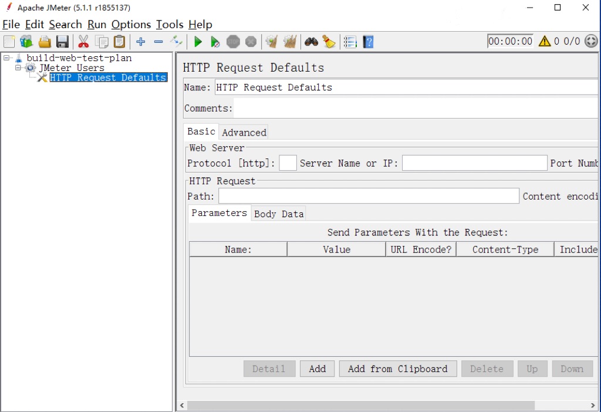Select build-web-test-plan in the tree

tap(79, 58)
